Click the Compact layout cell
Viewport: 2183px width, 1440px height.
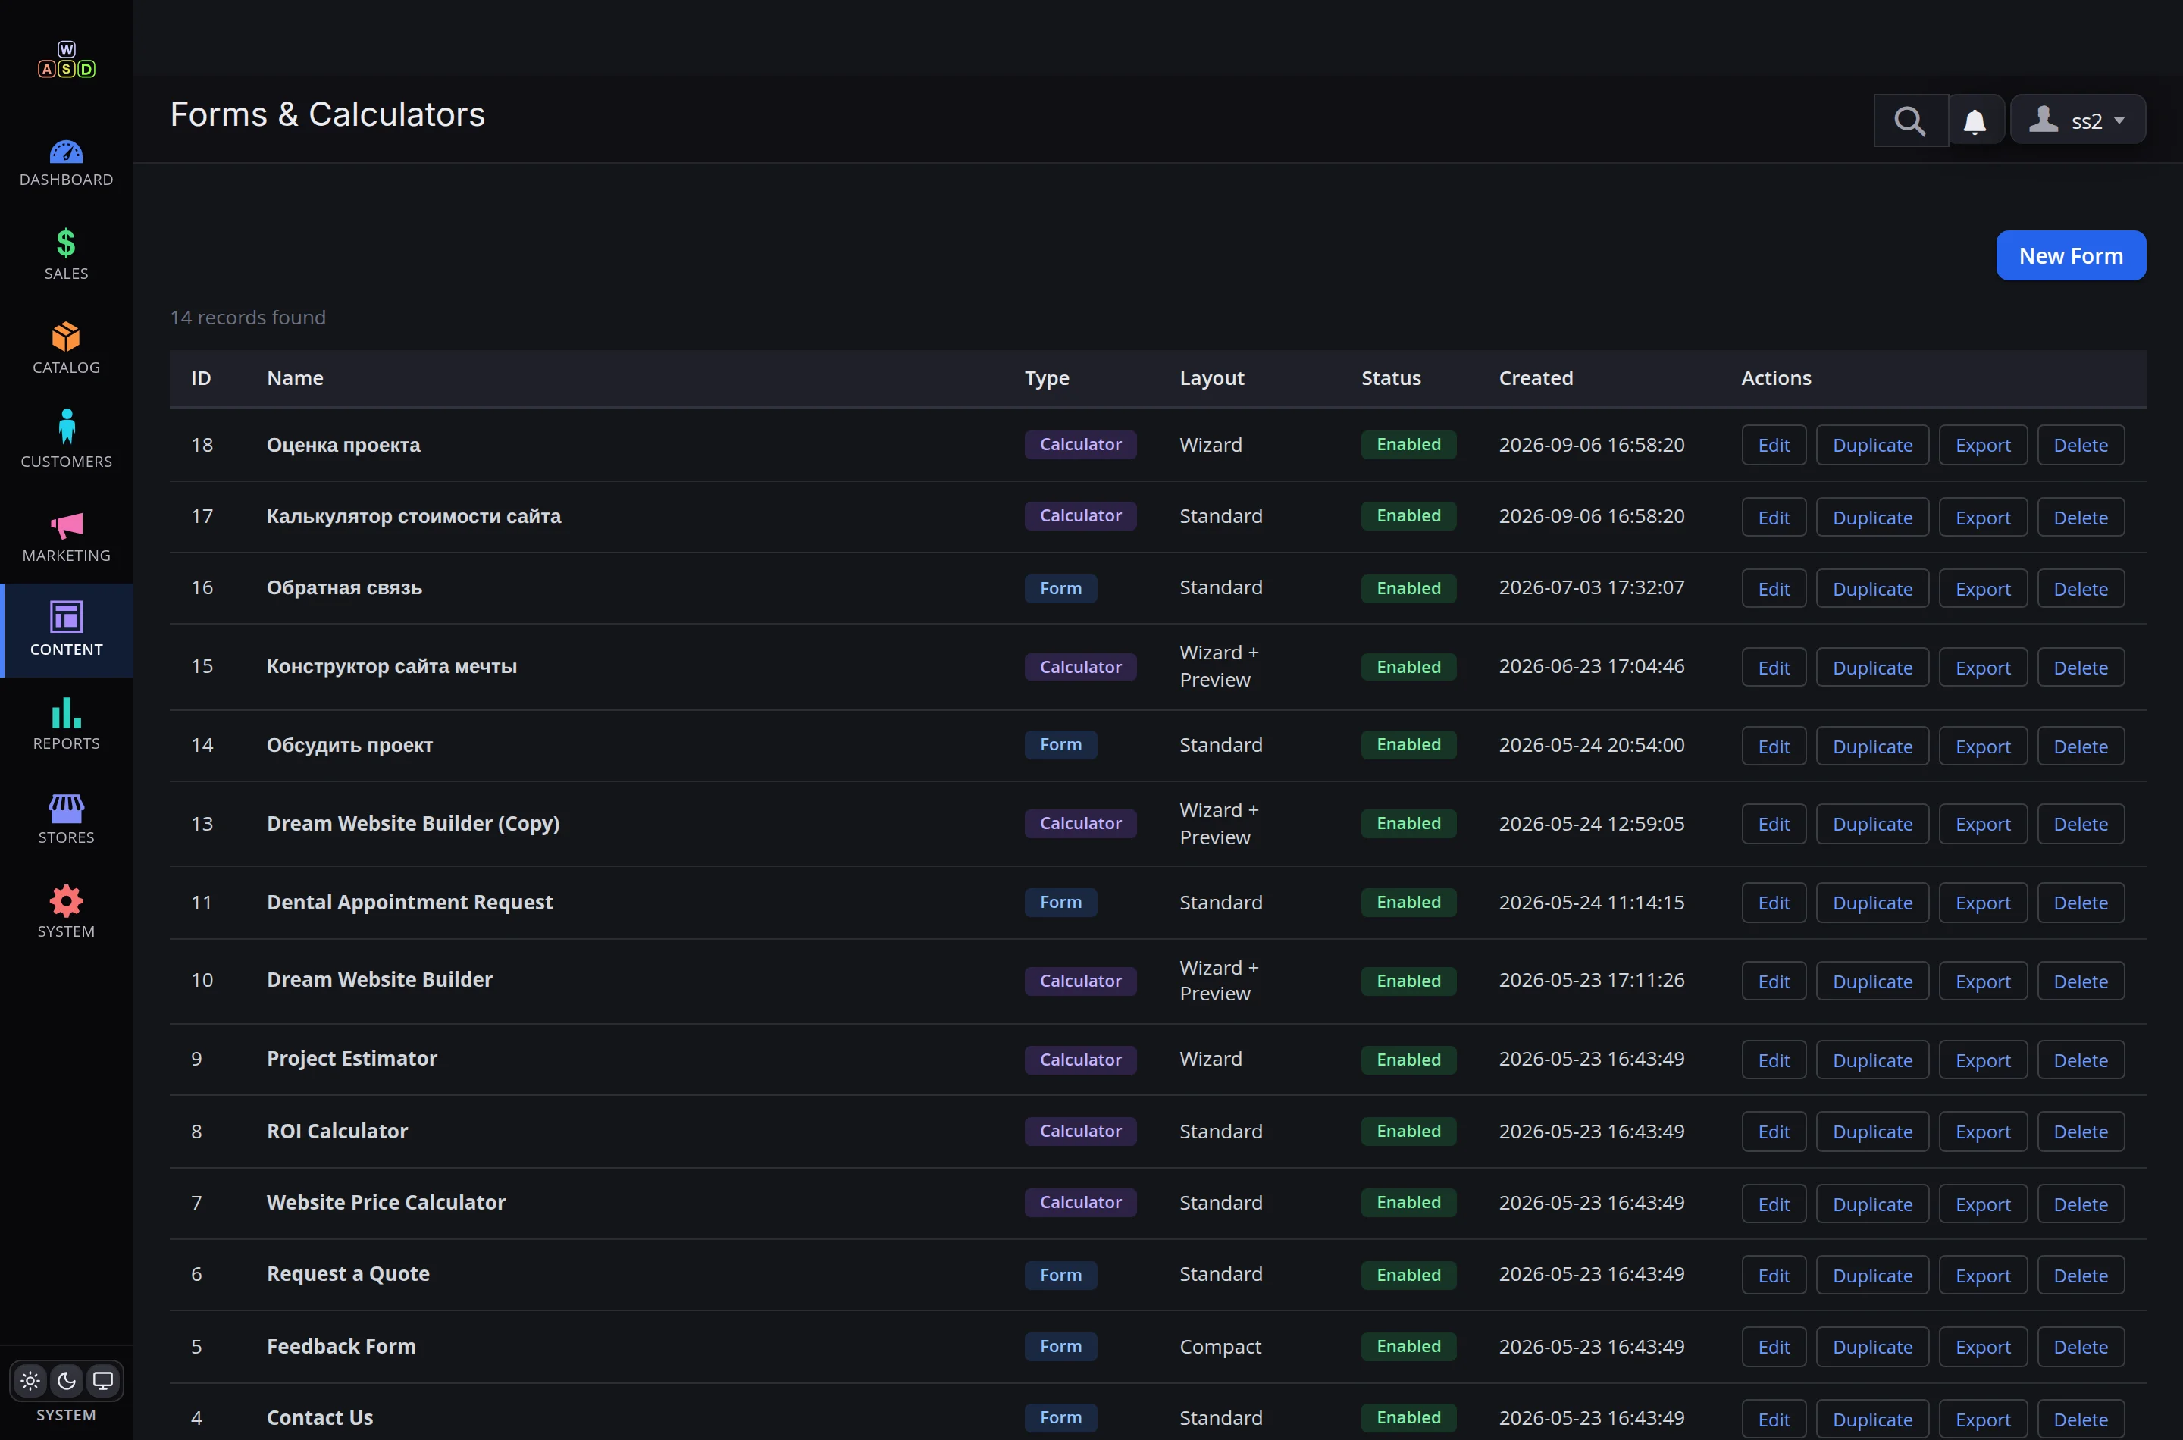pos(1220,1348)
